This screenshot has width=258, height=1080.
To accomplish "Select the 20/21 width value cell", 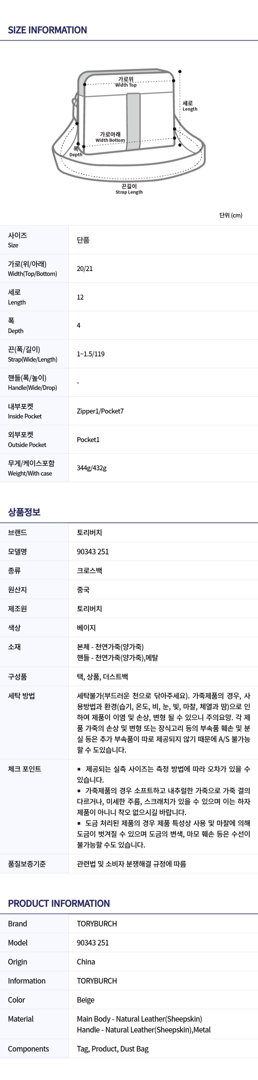I will (x=85, y=269).
